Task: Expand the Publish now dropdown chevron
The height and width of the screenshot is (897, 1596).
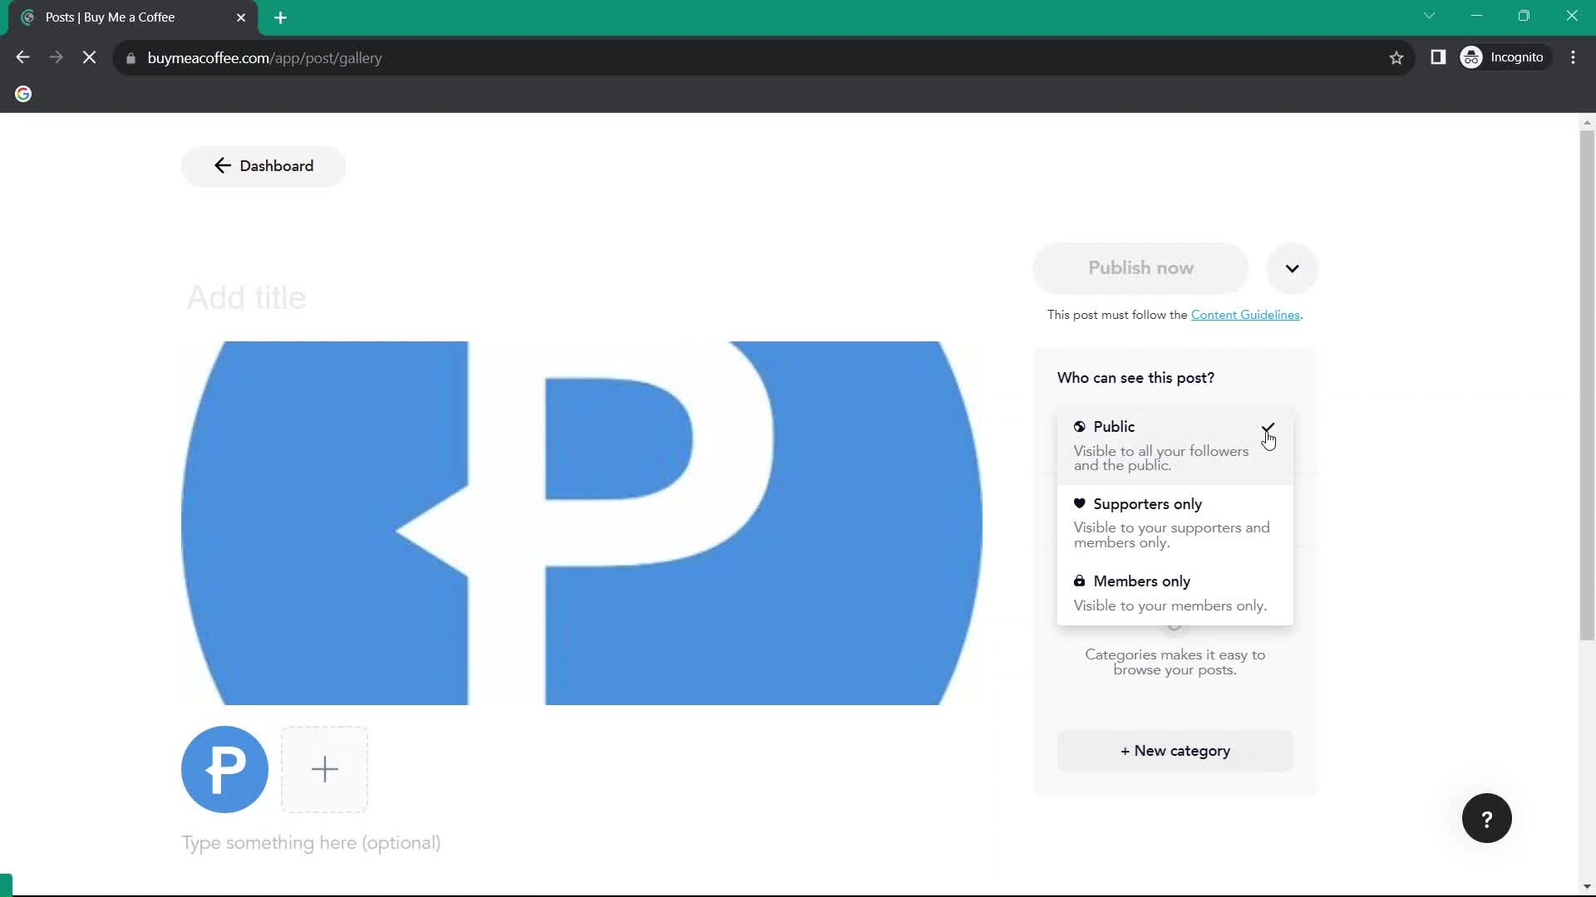Action: click(1293, 267)
